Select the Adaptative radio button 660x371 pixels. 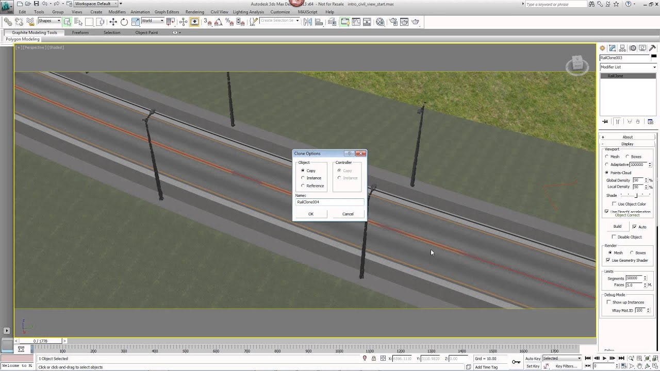(x=617, y=164)
